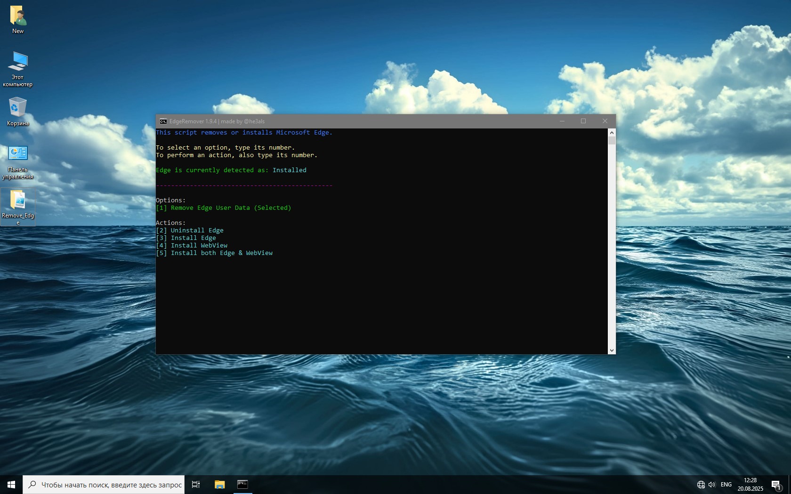Click the taskbar search input box
Viewport: 791px width, 494px height.
[111, 485]
